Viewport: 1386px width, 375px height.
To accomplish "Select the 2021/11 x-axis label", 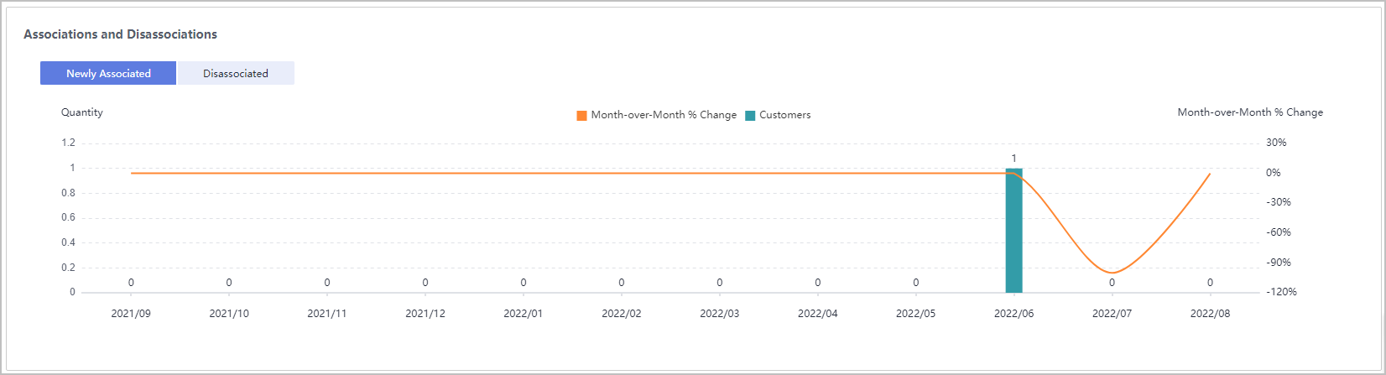I will pos(327,314).
